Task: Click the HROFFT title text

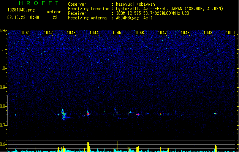Action: pyautogui.click(x=39, y=3)
